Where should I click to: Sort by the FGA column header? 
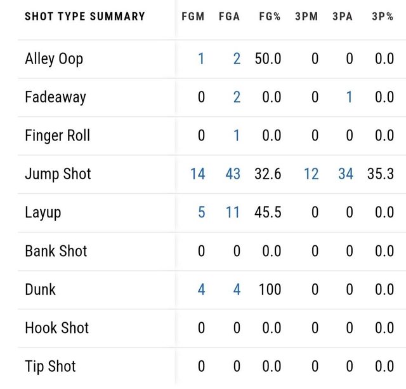point(228,17)
